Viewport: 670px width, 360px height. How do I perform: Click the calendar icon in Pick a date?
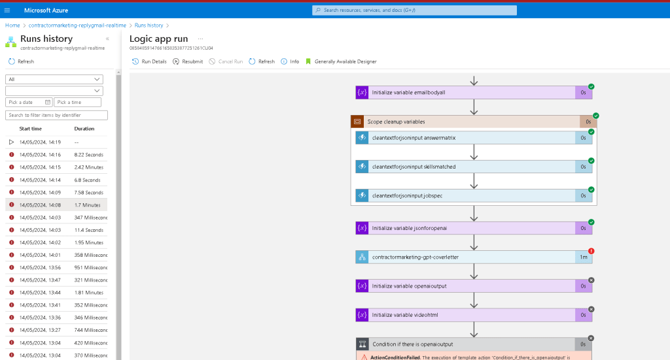coord(47,103)
